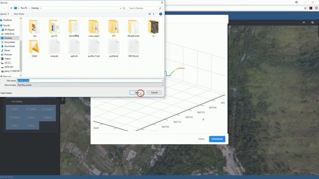Select This PC in the navigation pane

[6, 25]
